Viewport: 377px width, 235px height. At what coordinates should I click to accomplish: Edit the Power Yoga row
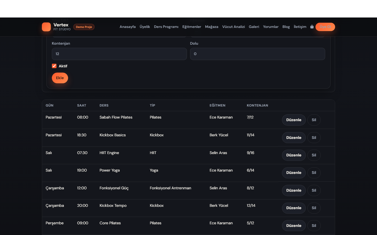click(x=294, y=173)
